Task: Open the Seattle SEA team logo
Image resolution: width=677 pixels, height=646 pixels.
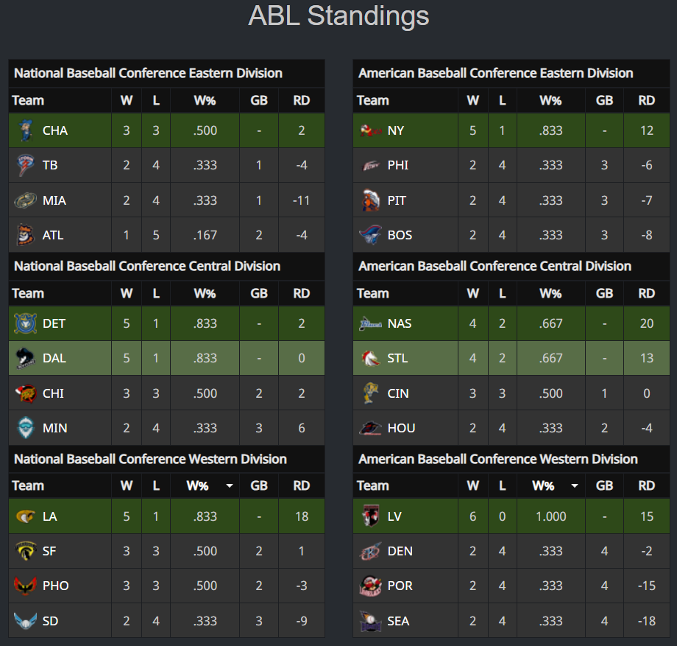Action: tap(370, 621)
